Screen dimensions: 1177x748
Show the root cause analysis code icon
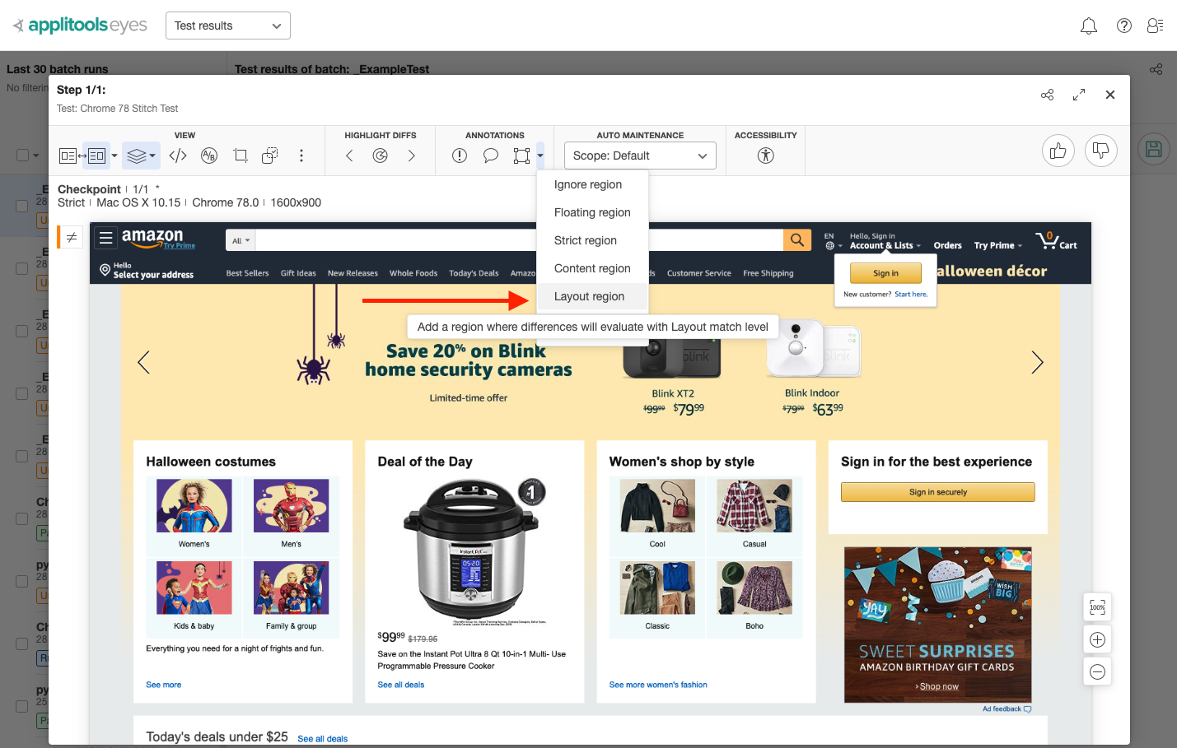178,156
